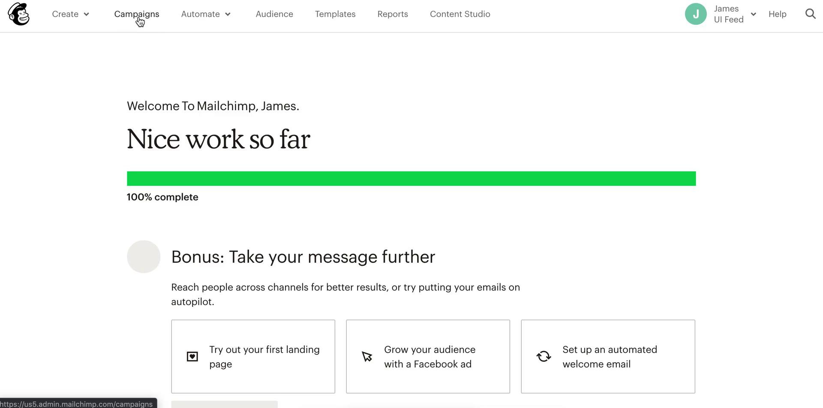This screenshot has width=823, height=408.
Task: Click the green 100% progress bar
Action: pyautogui.click(x=411, y=179)
